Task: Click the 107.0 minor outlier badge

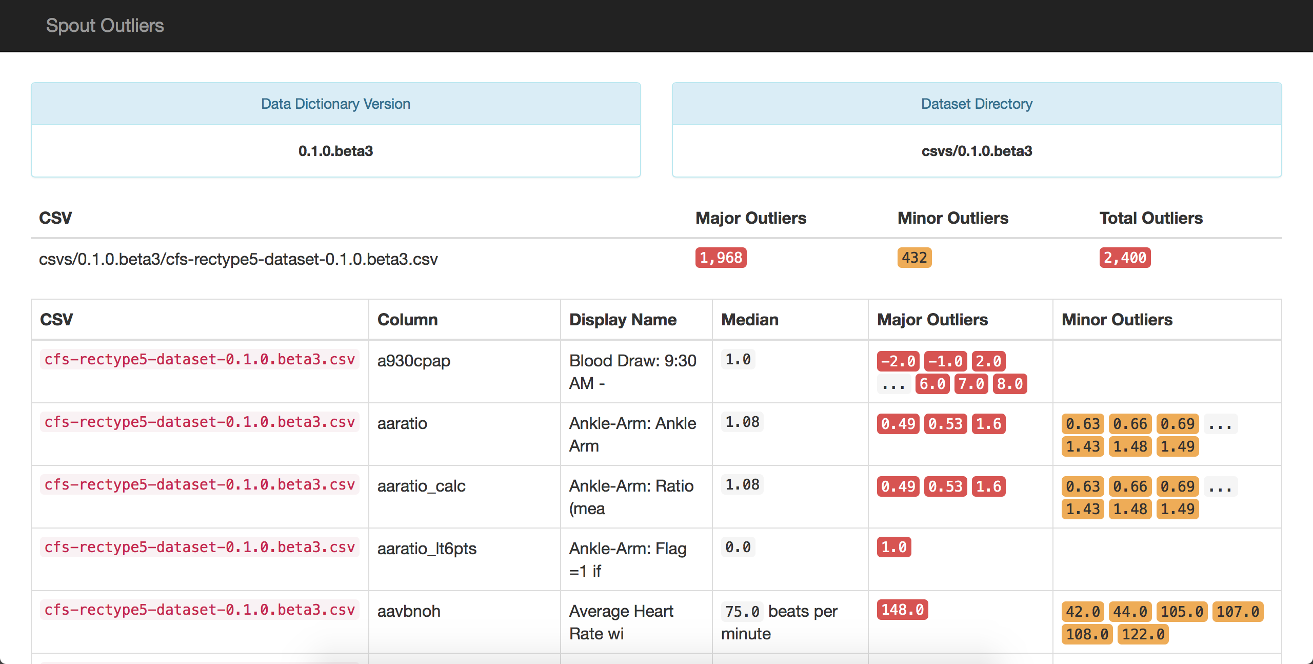Action: 1238,612
